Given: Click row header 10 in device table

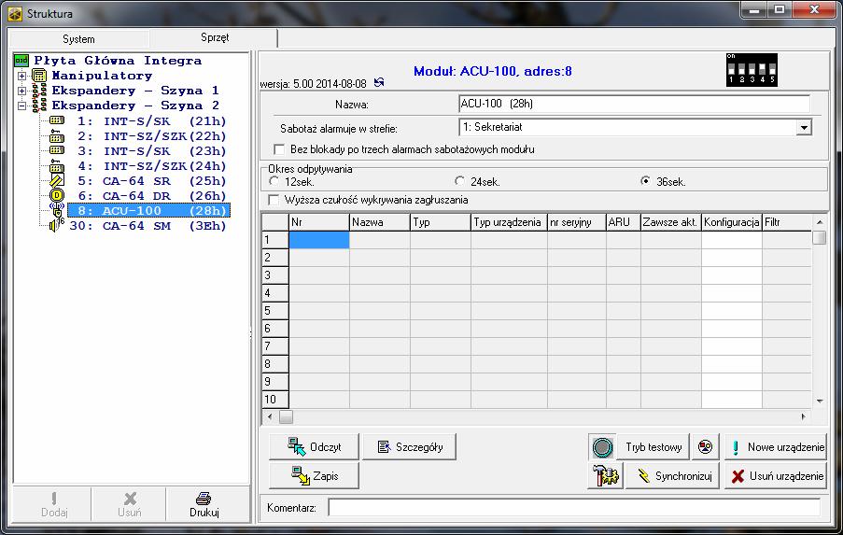Looking at the screenshot, I should point(275,400).
